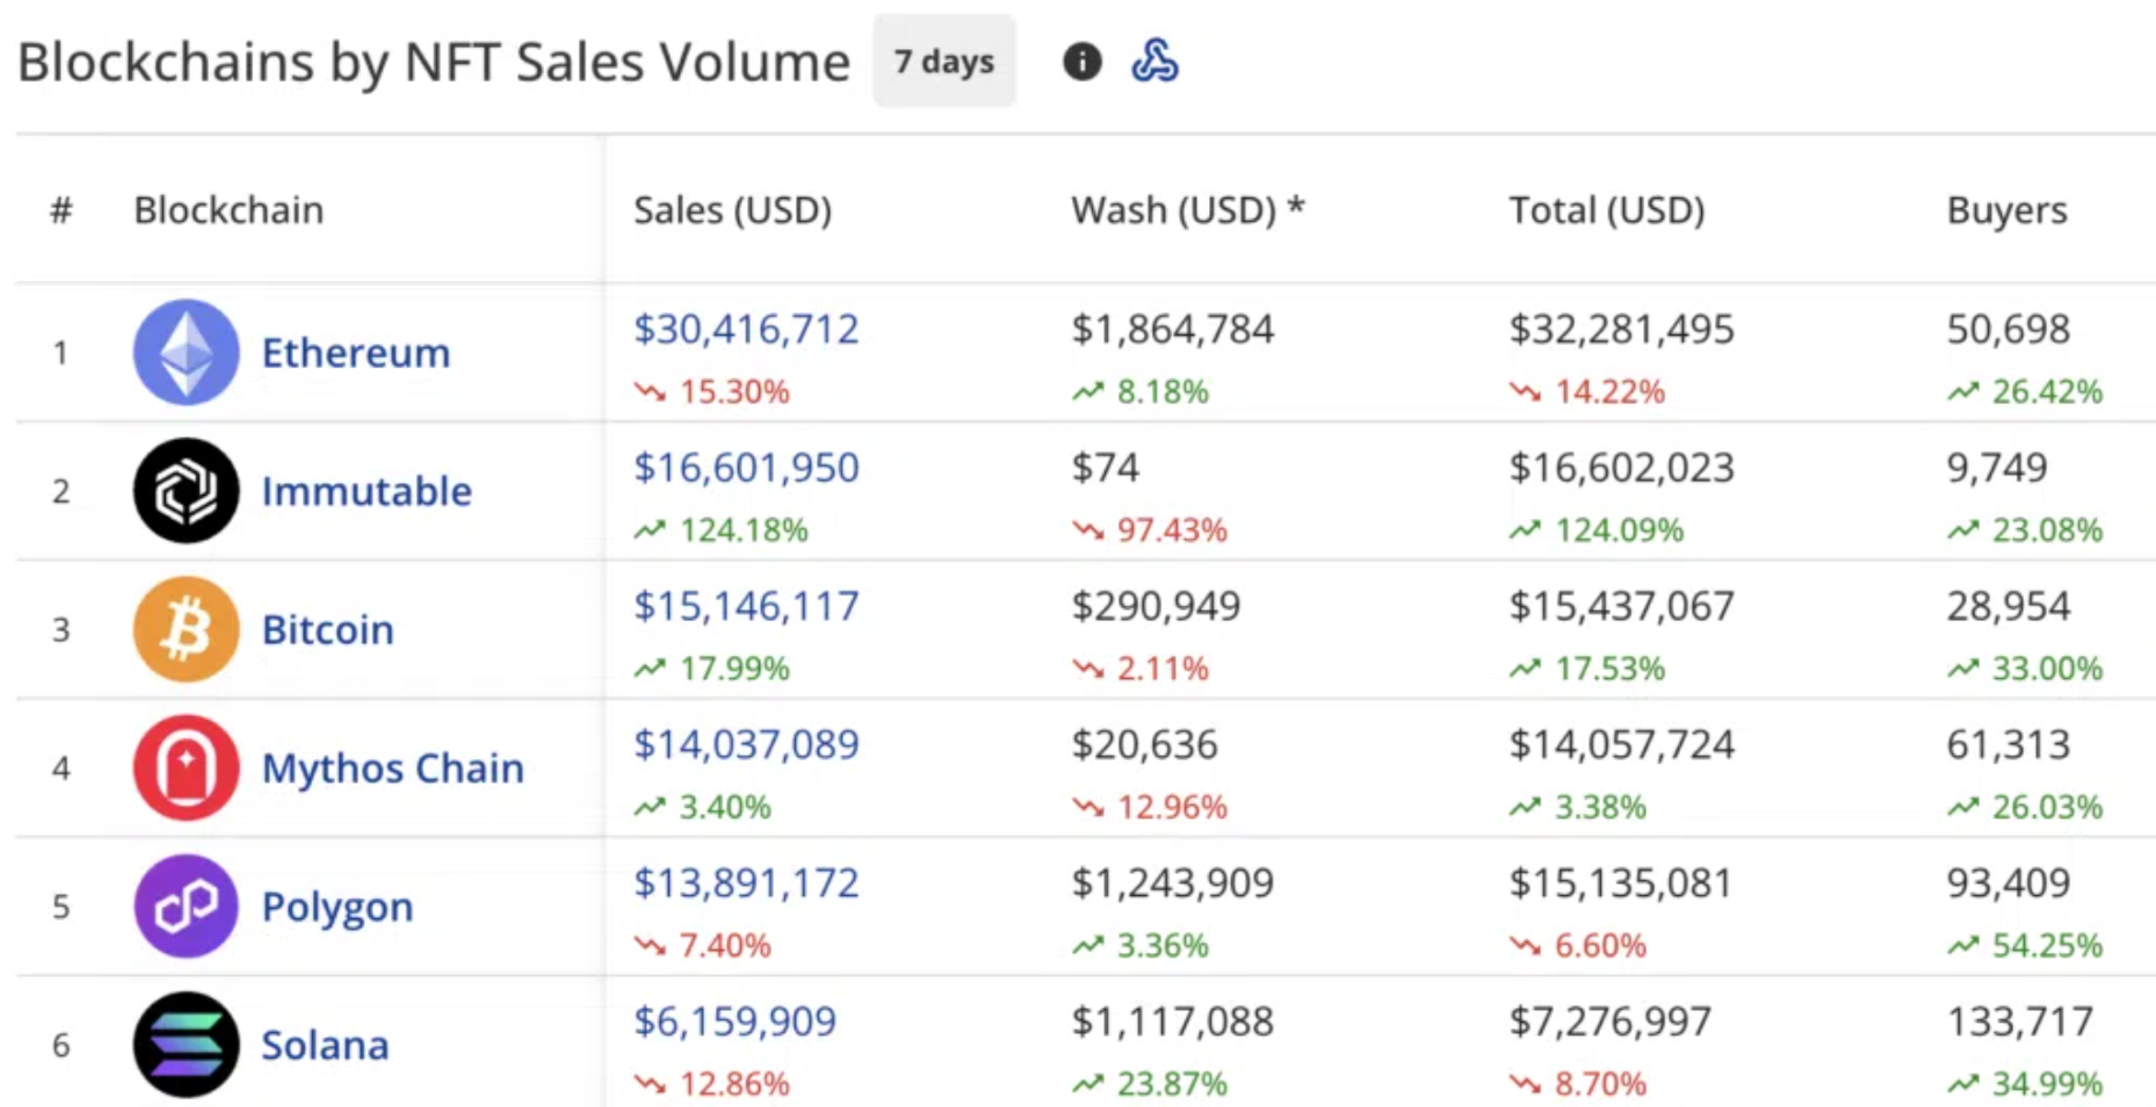Sort by Total (USD) column header
2156x1107 pixels.
(x=1606, y=210)
